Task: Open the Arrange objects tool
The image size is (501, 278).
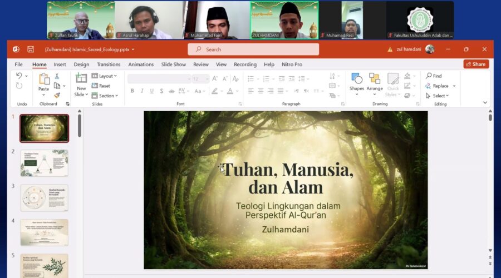Action: [375, 81]
